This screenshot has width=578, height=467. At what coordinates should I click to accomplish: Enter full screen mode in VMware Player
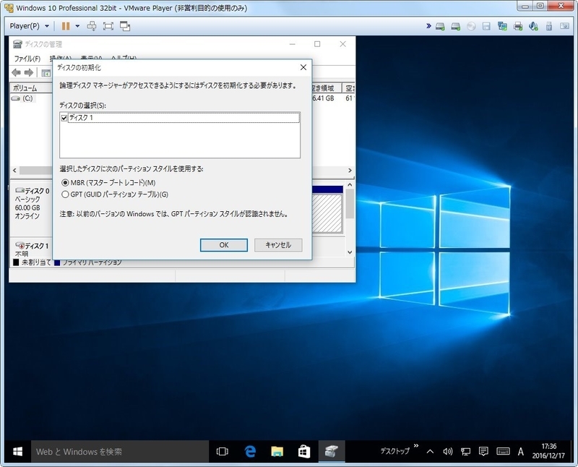[x=108, y=26]
